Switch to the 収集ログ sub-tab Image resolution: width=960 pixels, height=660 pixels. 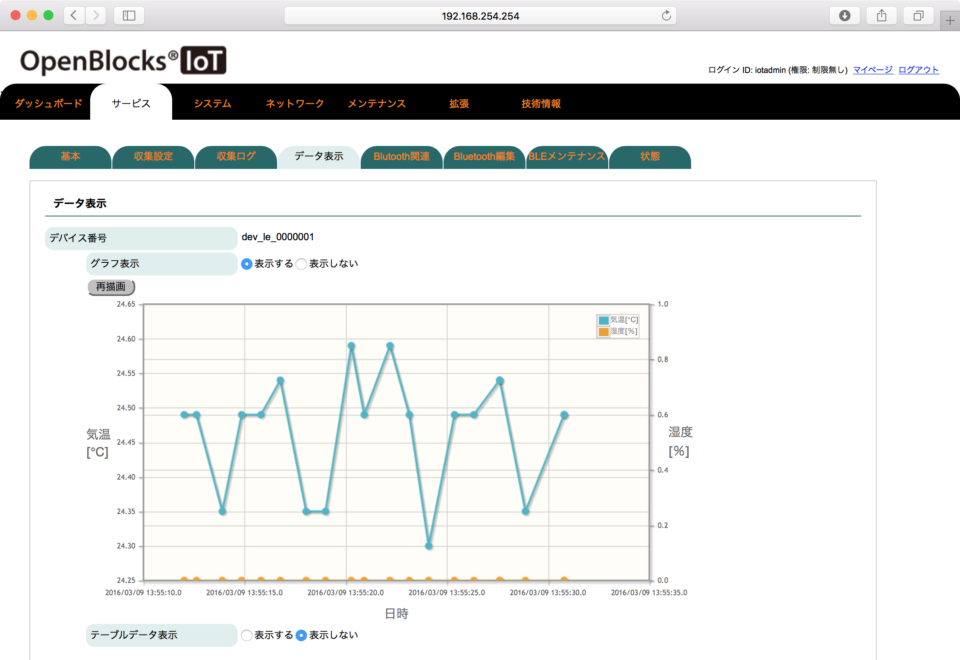(x=236, y=157)
